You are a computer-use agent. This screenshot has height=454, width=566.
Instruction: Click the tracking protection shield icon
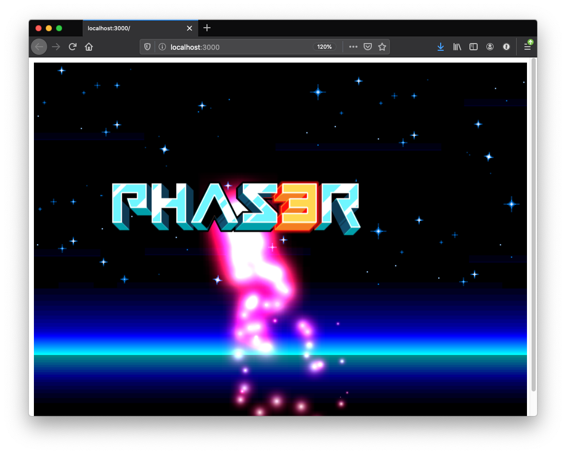(147, 47)
